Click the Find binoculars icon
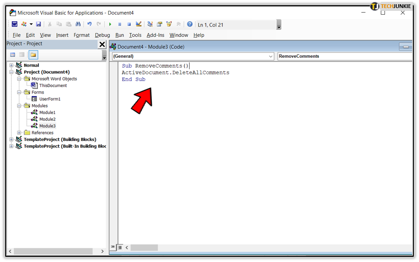Image resolution: width=419 pixels, height=262 pixels. [78, 24]
